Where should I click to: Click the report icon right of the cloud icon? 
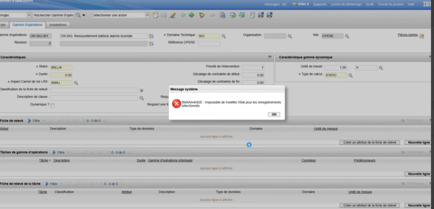click(x=222, y=15)
